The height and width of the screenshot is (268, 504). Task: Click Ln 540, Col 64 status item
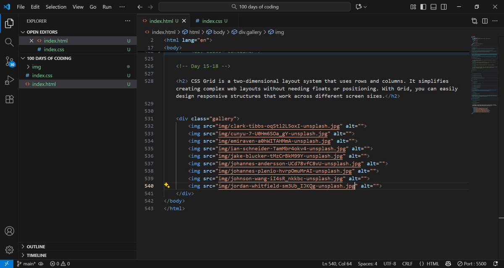pos(337,264)
